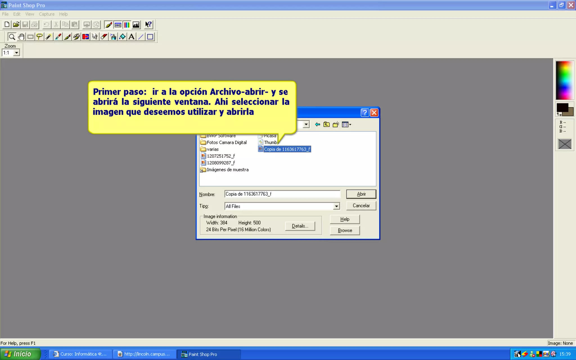This screenshot has height=360, width=576.
Task: Select the Text tool
Action: pos(131,37)
